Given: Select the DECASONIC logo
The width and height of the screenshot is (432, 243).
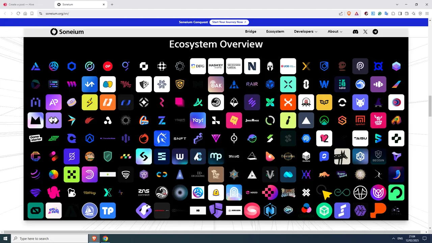Looking at the screenshot, I should coord(198,174).
